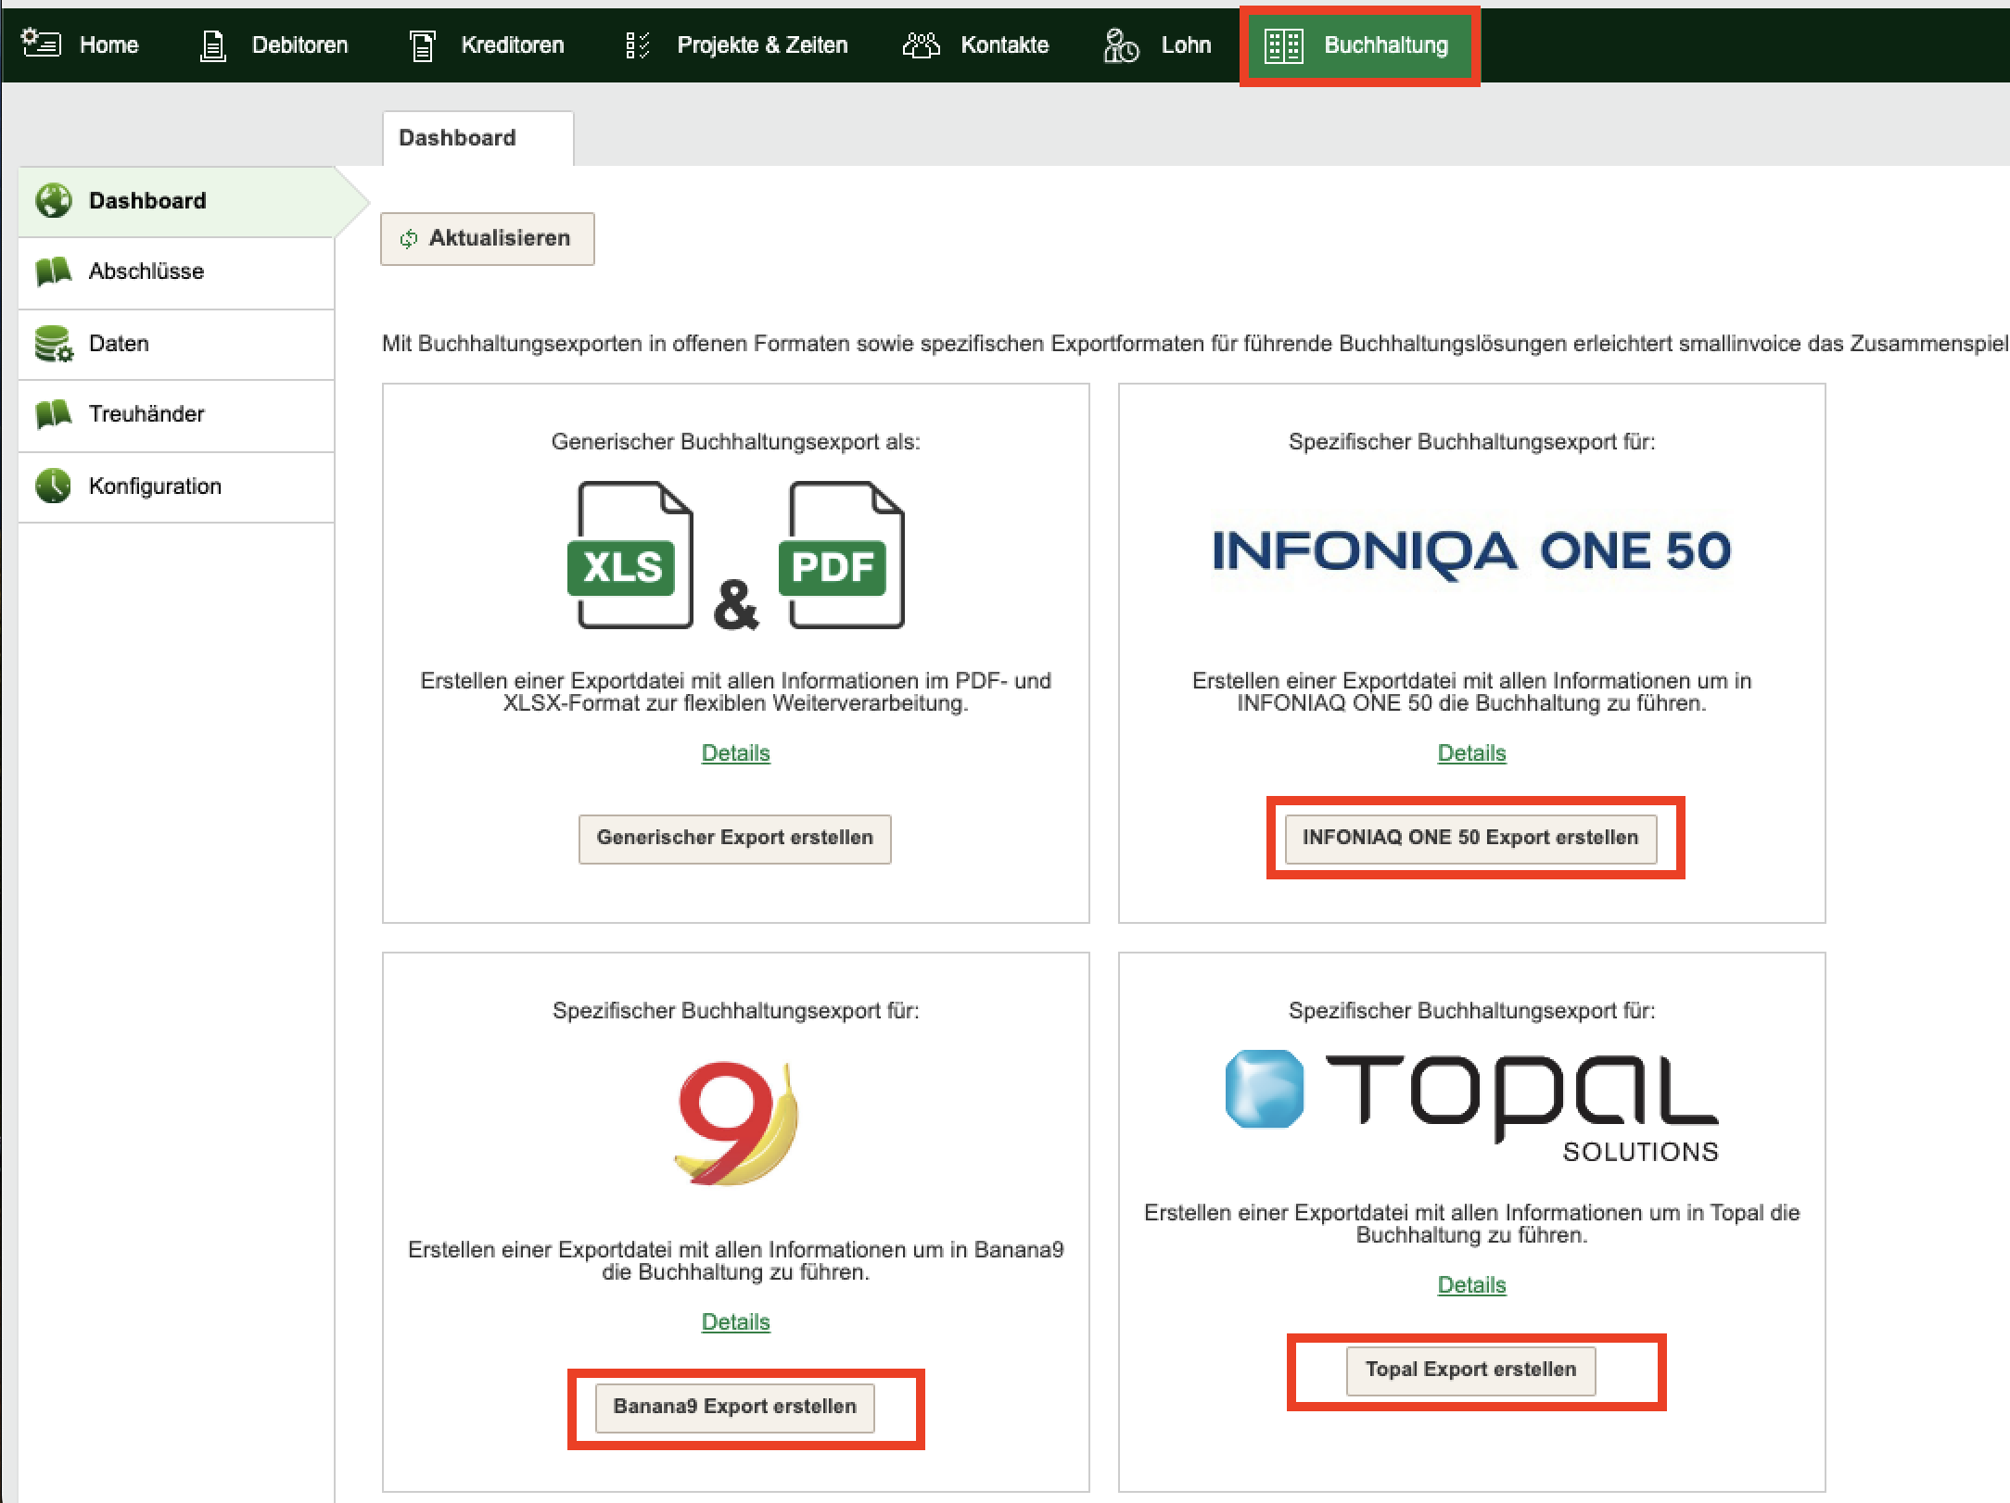Viewport: 2010px width, 1503px height.
Task: Click the book icon beside Treuhänder
Action: coord(54,414)
